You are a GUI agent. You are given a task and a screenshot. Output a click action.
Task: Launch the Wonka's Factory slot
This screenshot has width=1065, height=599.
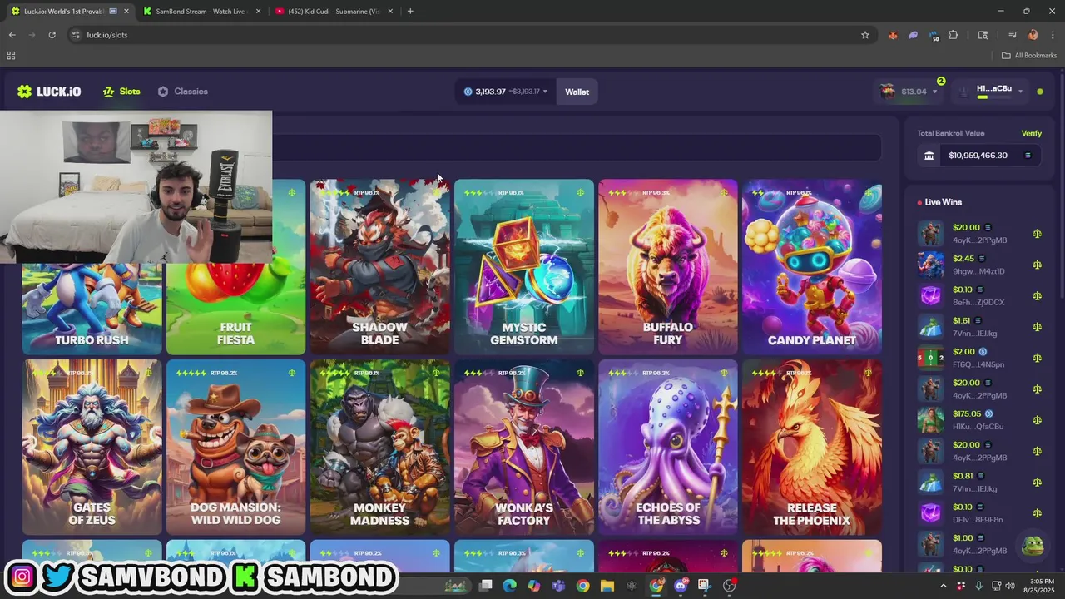[523, 448]
